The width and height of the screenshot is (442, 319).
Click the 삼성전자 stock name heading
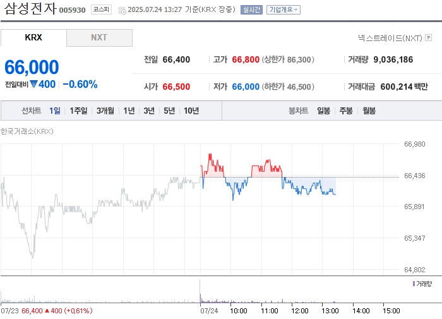[31, 8]
